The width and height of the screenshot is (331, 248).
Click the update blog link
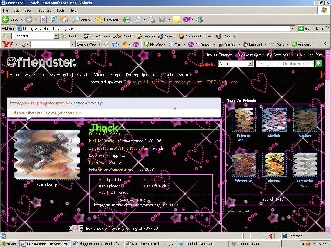156,180
